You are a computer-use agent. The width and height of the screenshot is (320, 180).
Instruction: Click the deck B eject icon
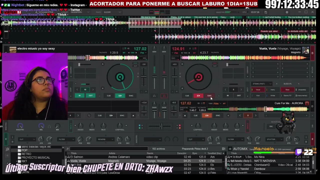[x=182, y=64]
